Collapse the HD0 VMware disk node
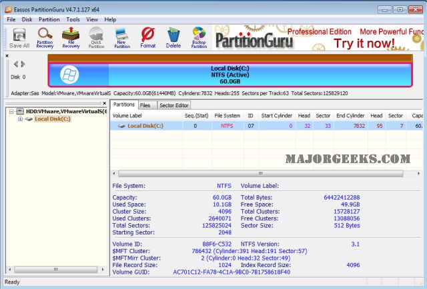 11,111
